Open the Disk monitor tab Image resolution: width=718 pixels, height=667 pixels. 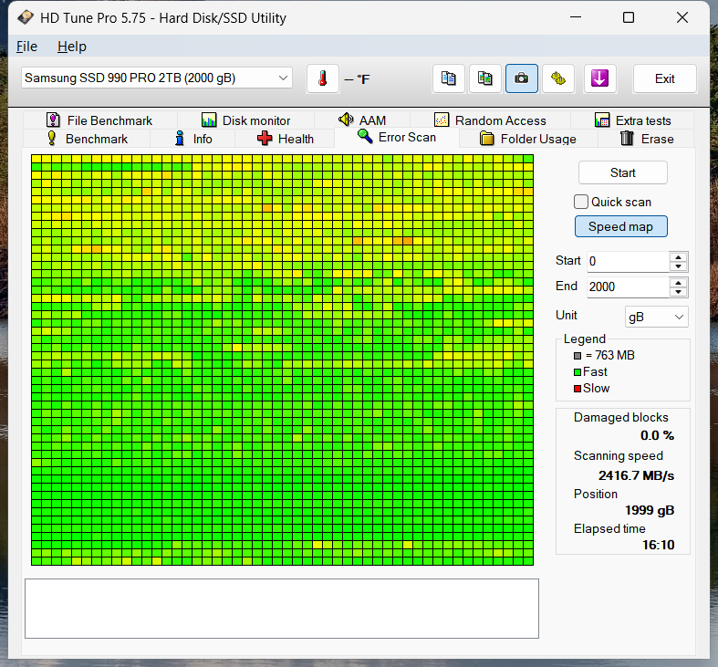[246, 120]
